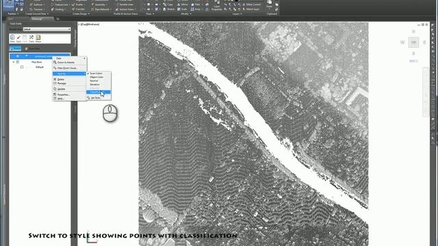This screenshot has width=438, height=246.
Task: Click the Corridor tool in Create Design
Action: coord(79,9)
